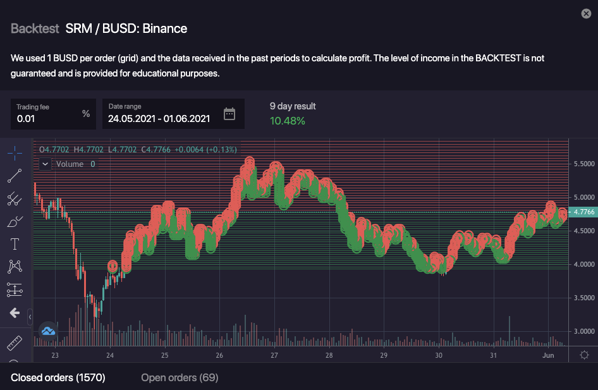Open the forecasting and measurement tool

(15, 289)
